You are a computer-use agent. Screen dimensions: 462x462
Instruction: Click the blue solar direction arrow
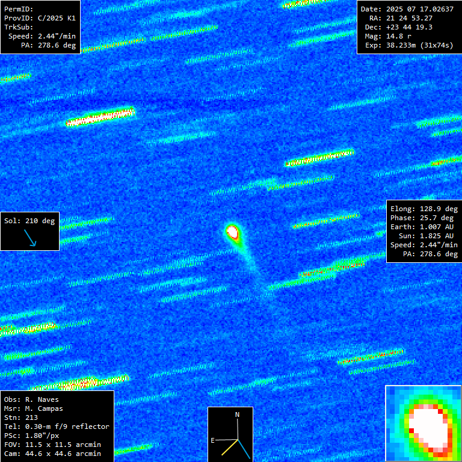30,238
